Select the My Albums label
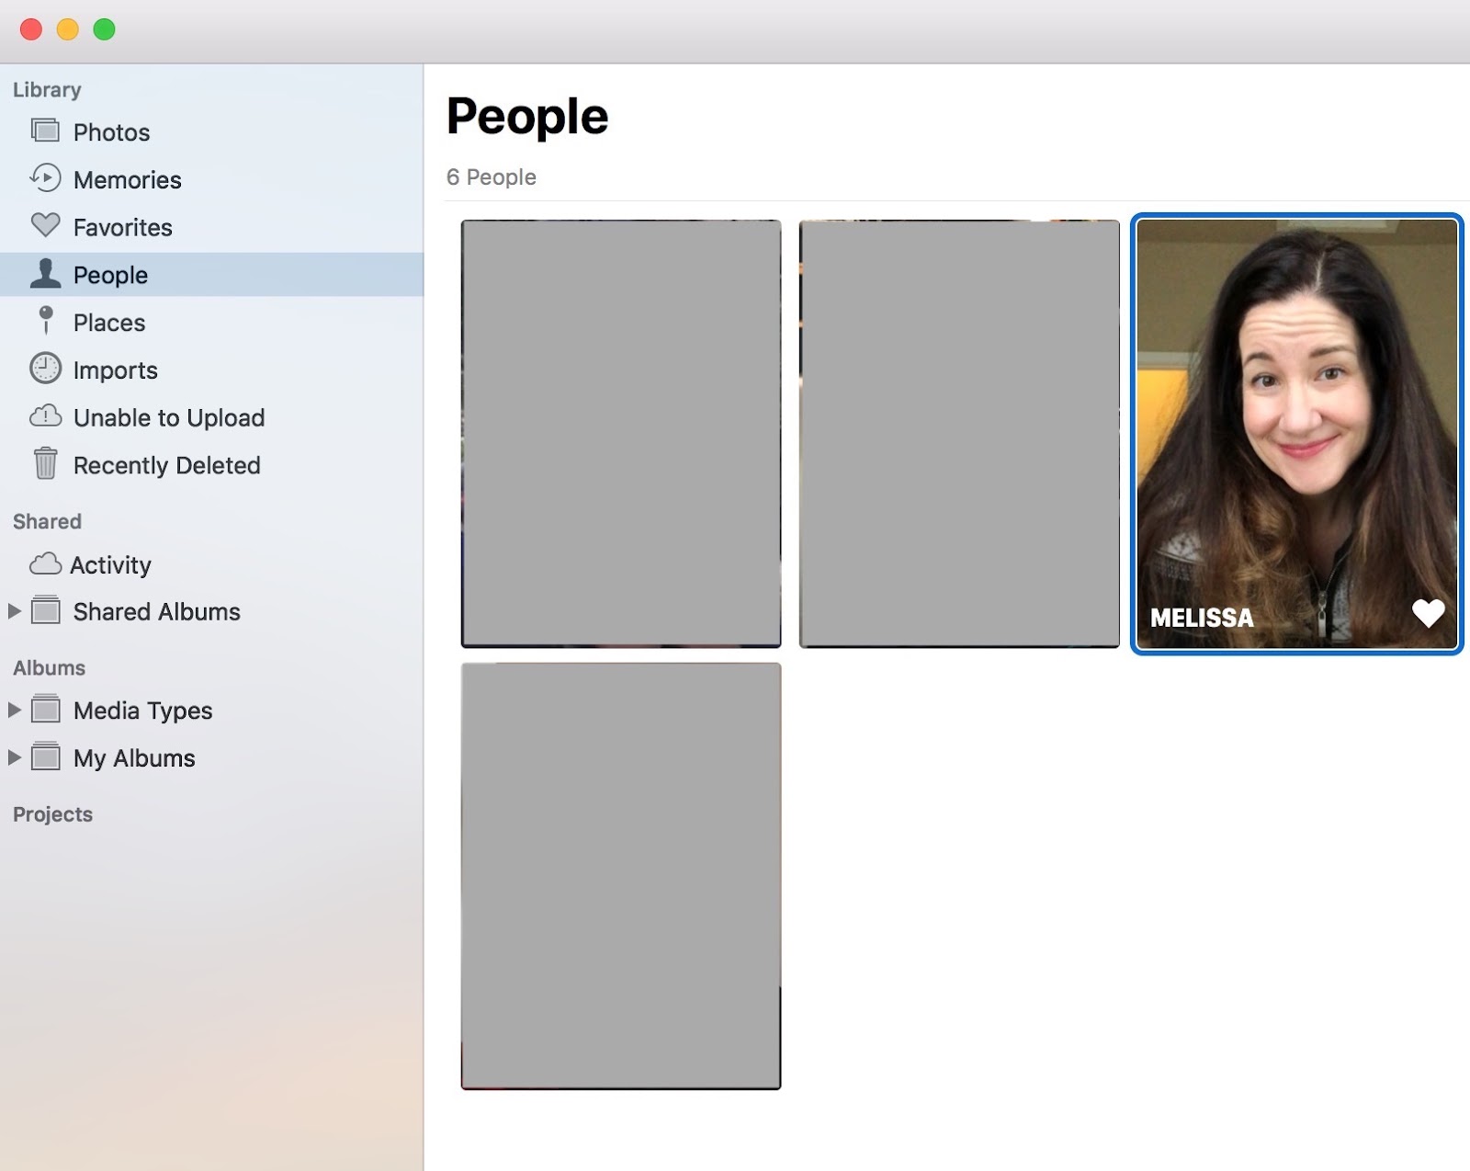The width and height of the screenshot is (1470, 1171). tap(134, 758)
